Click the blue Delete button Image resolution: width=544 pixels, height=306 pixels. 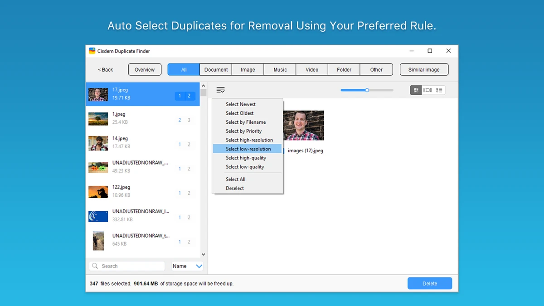(x=430, y=283)
